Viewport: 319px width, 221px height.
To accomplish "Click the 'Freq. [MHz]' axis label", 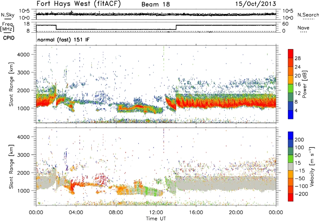I will pyautogui.click(x=8, y=27).
